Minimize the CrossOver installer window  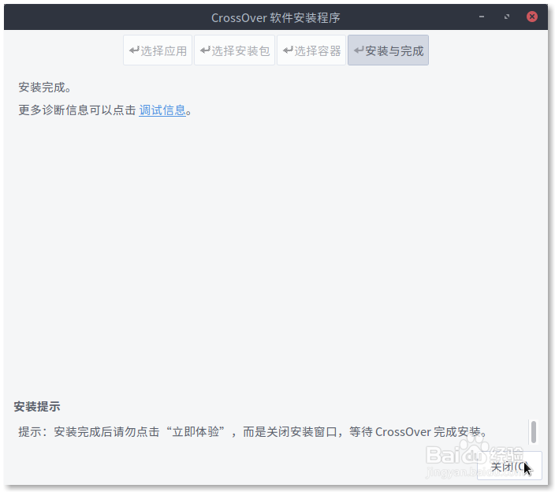coord(482,17)
